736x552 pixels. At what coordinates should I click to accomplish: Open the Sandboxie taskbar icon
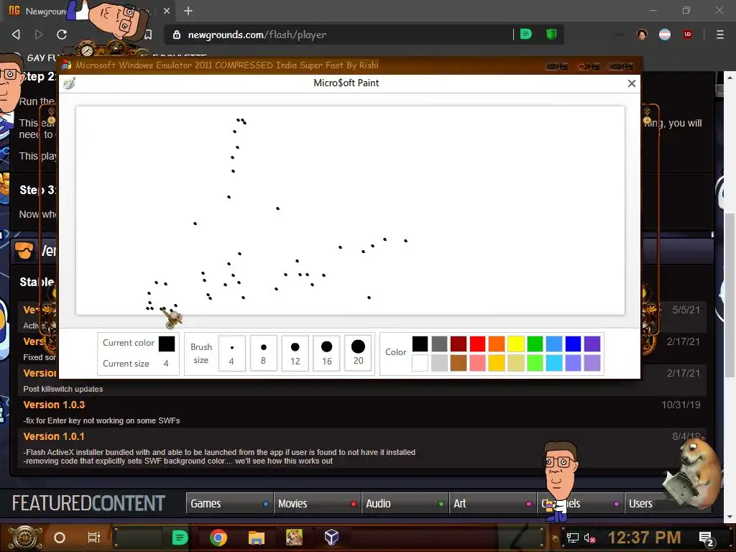(294, 538)
